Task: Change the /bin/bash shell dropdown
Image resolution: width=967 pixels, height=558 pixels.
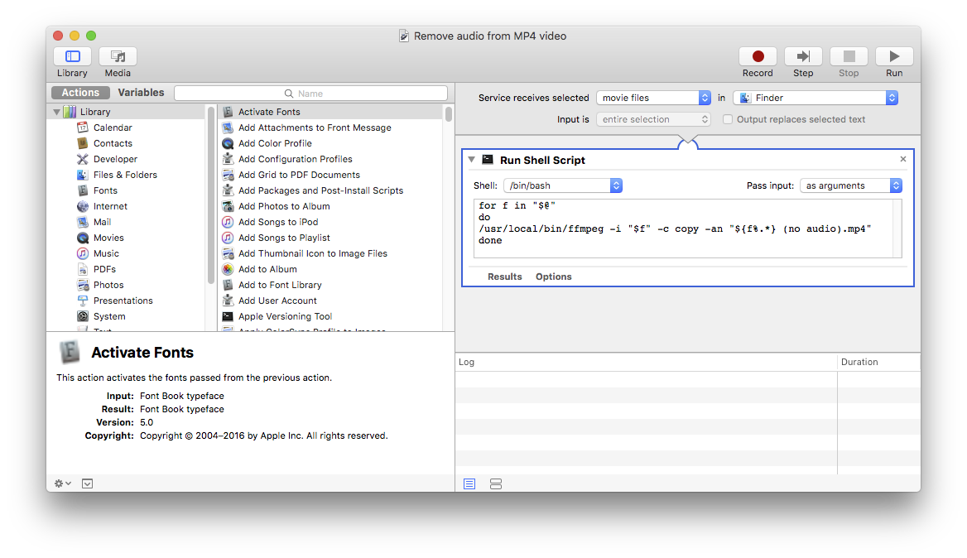Action: point(563,185)
